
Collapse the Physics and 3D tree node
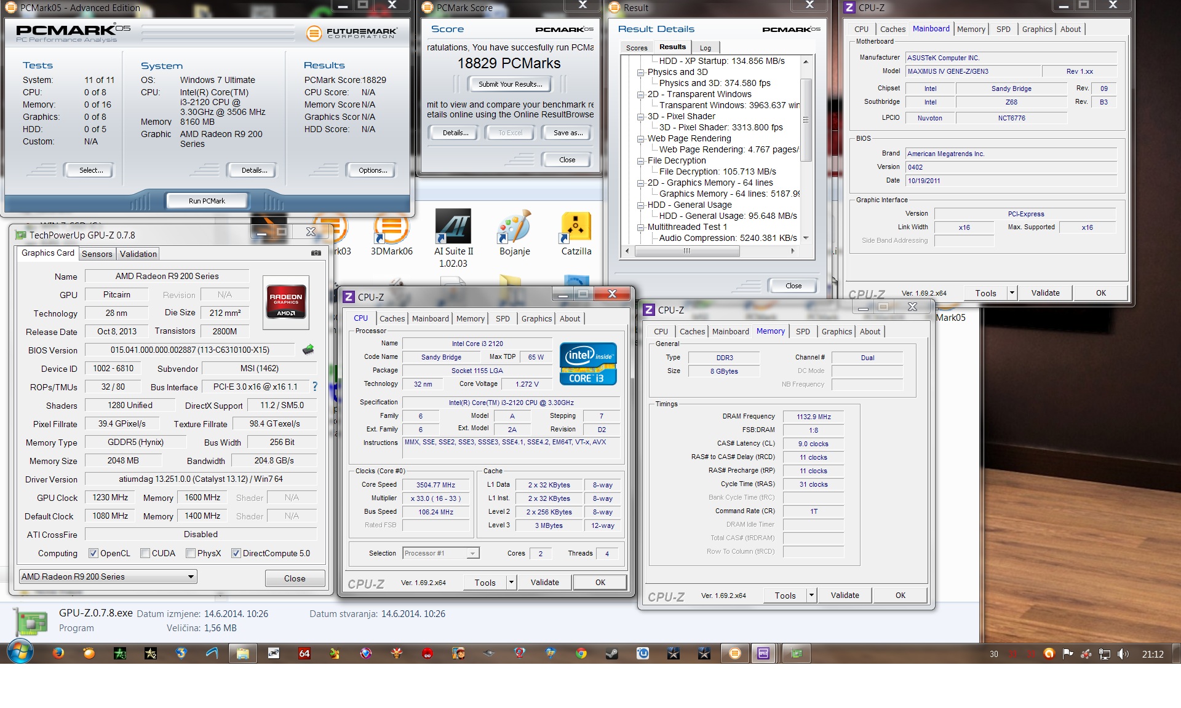click(640, 72)
